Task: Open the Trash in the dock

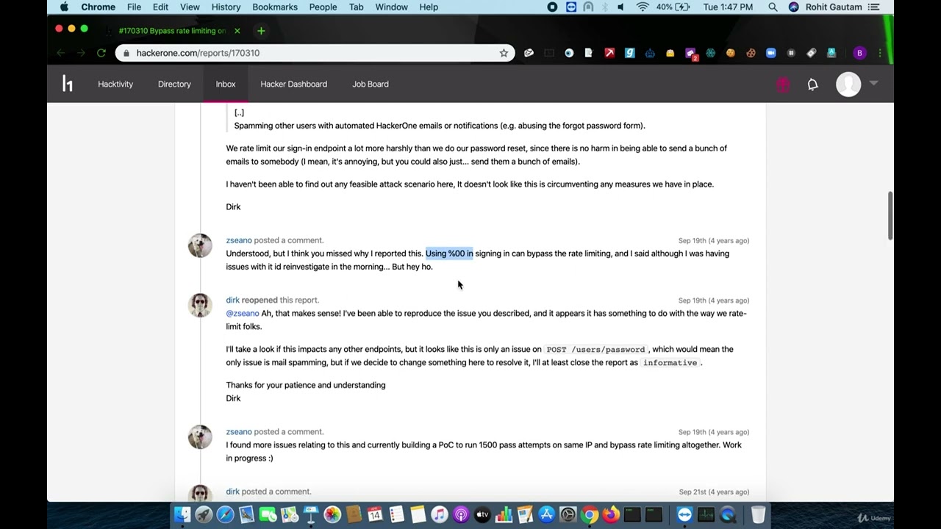Action: pyautogui.click(x=758, y=515)
